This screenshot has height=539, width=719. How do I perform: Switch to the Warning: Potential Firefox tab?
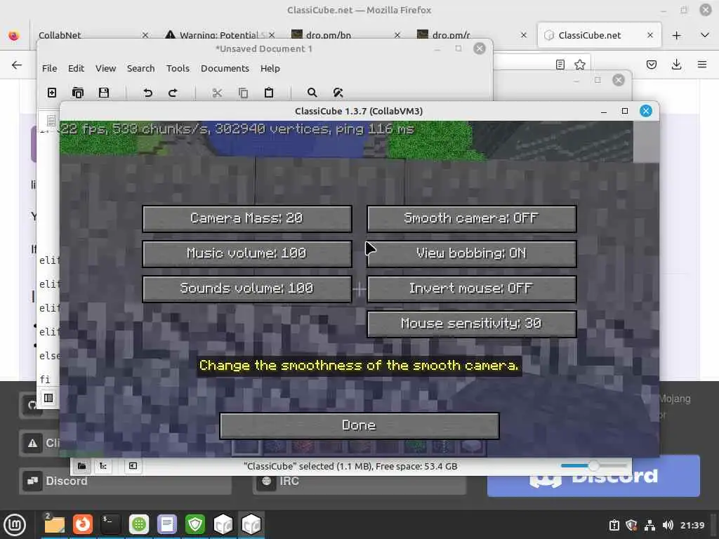pyautogui.click(x=220, y=35)
